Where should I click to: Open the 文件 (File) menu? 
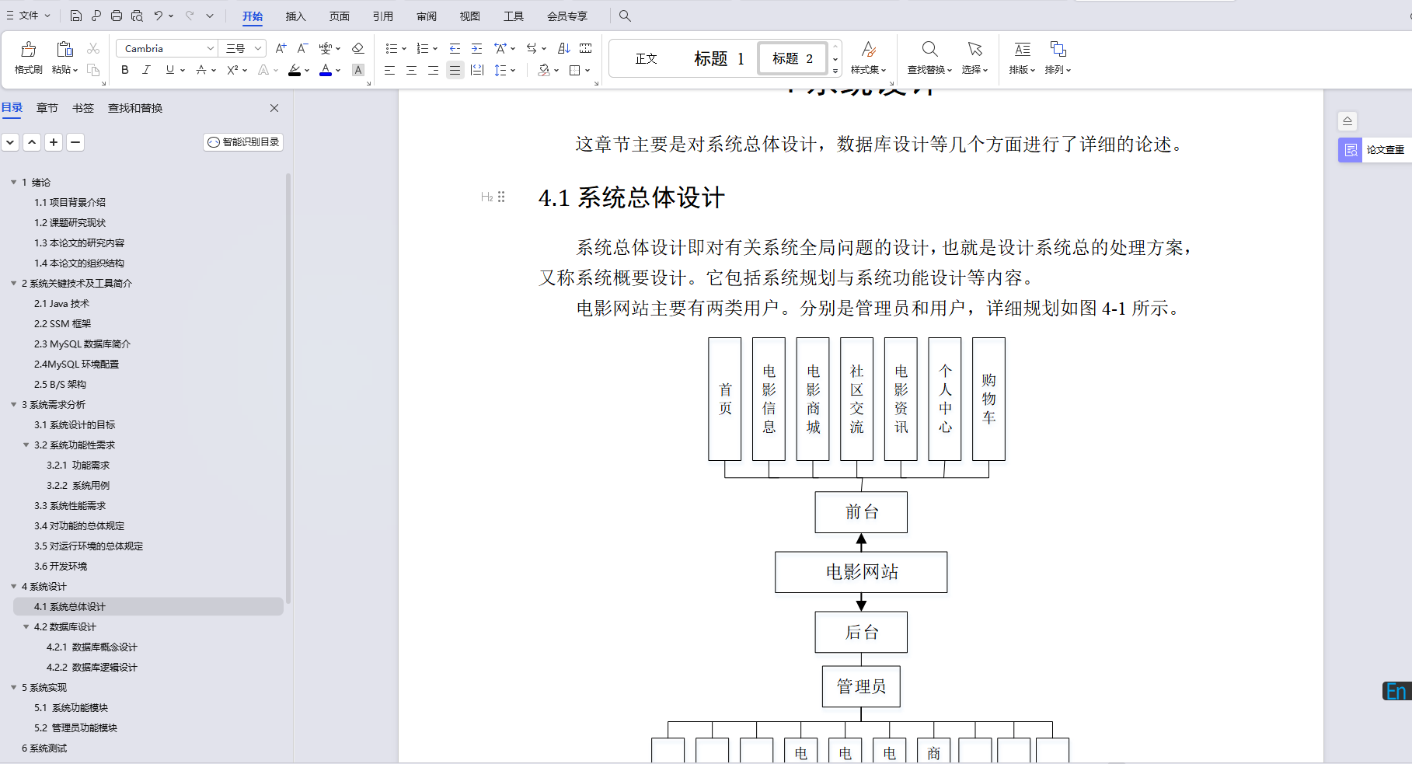coord(28,16)
